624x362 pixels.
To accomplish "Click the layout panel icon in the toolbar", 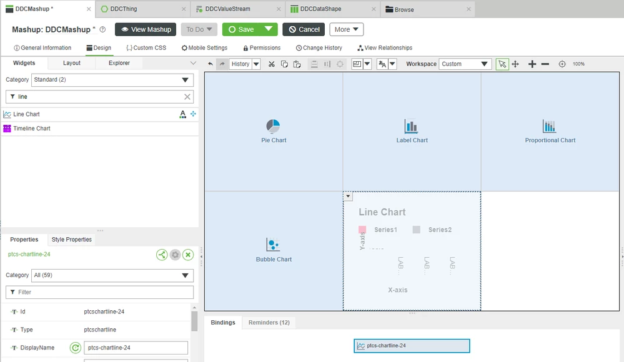I will 357,64.
